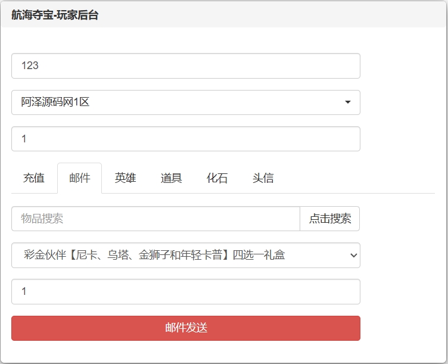Select the 邮件 tab
This screenshot has width=448, height=364.
(80, 178)
